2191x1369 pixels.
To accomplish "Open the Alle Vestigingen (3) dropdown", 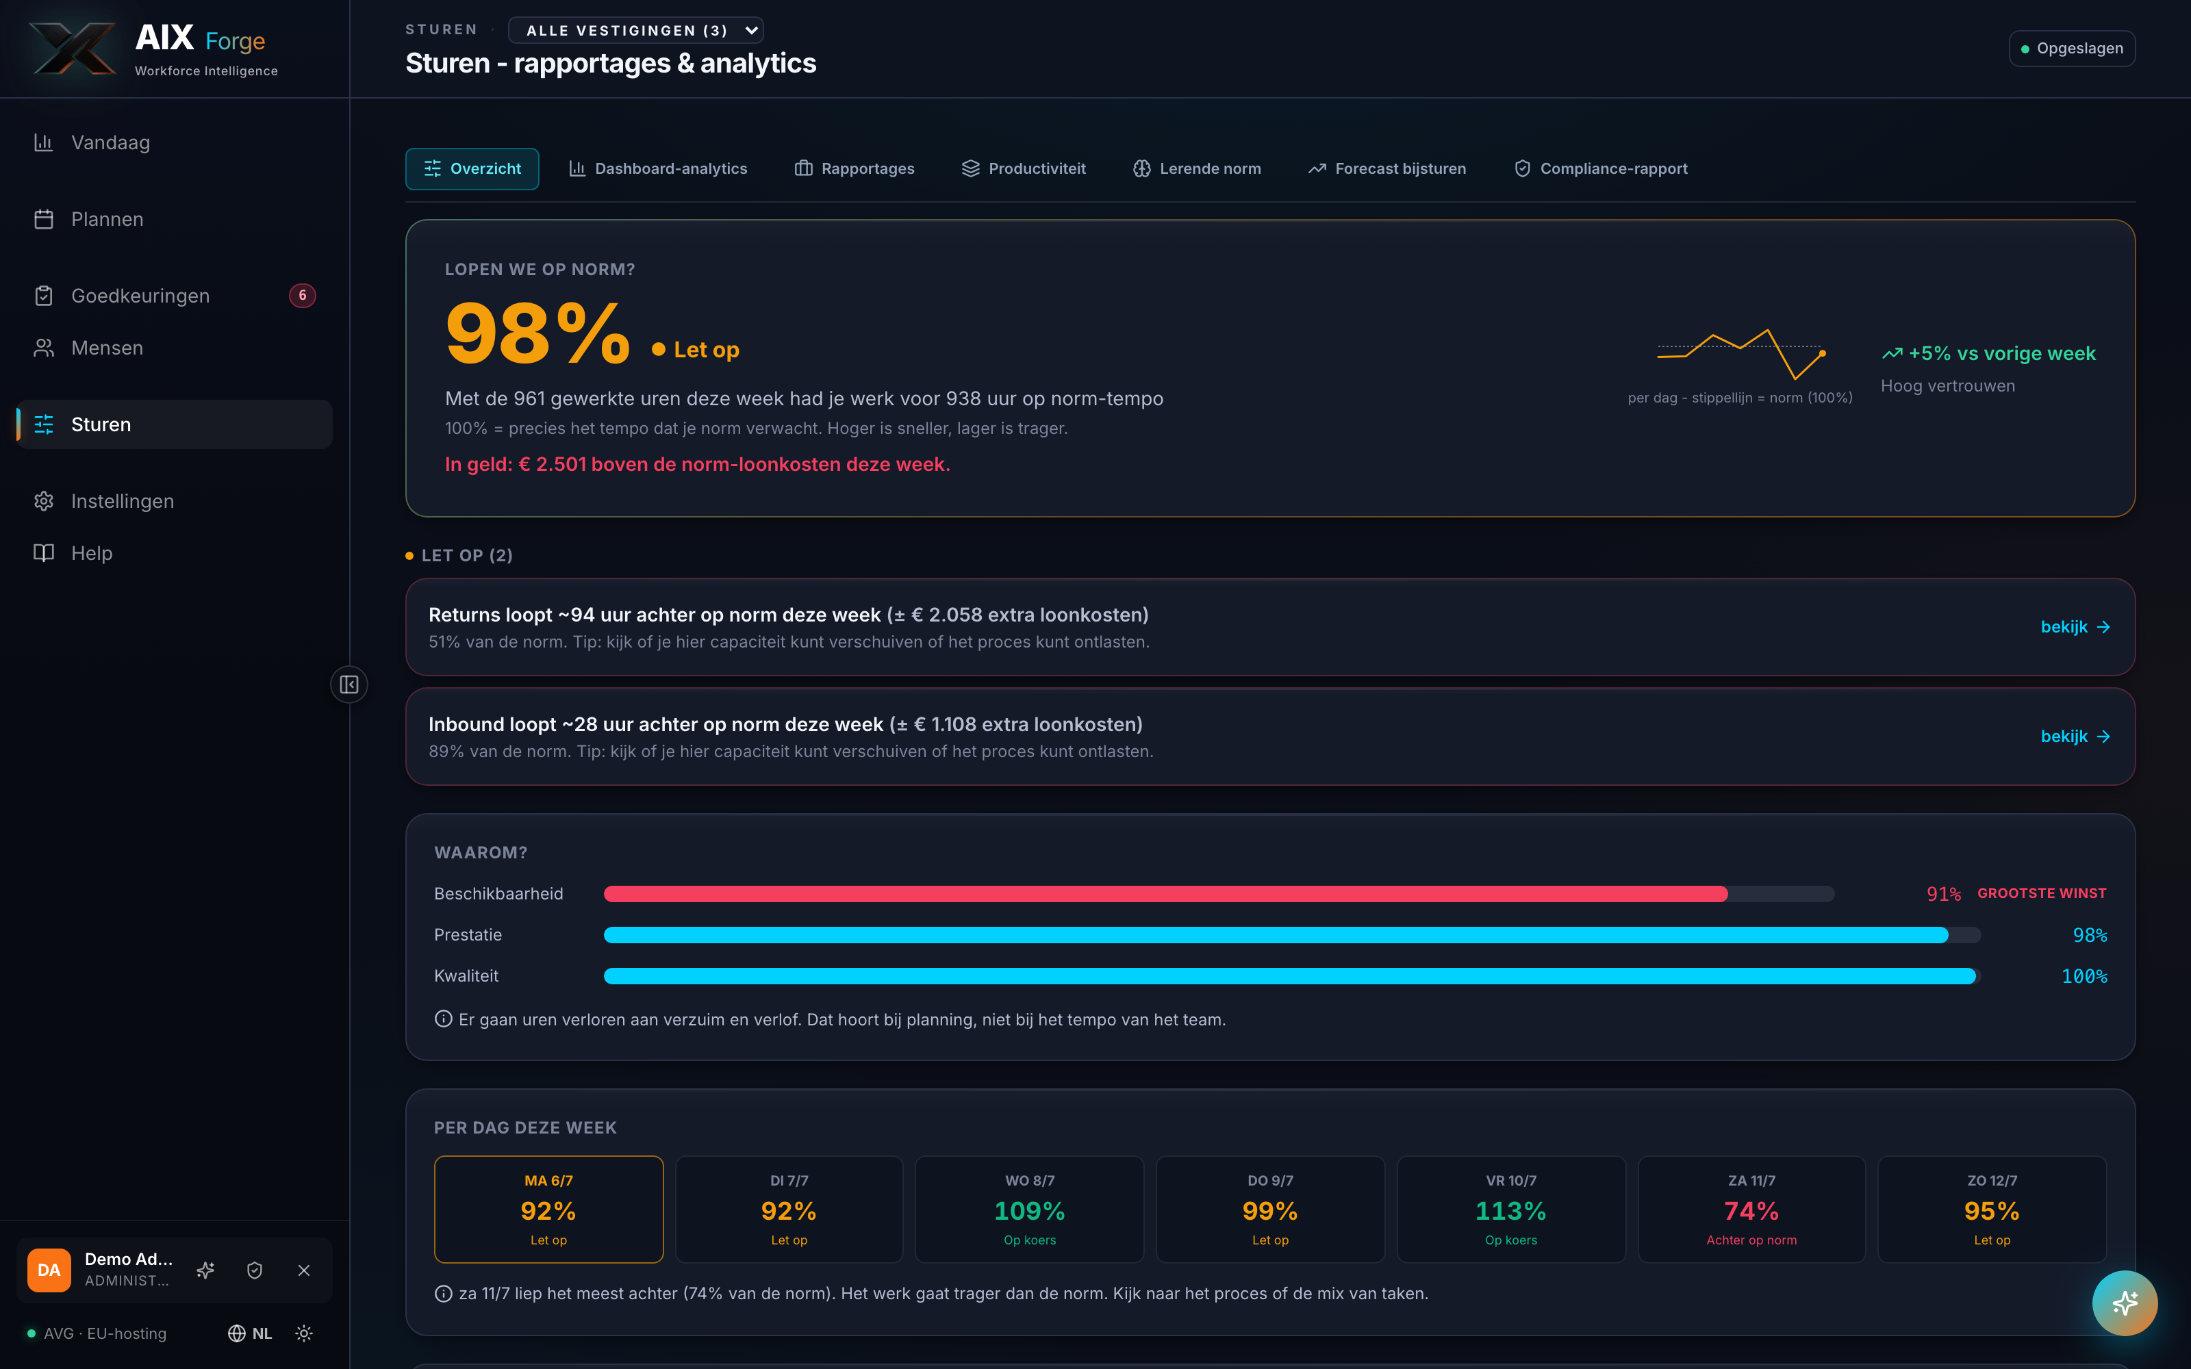I will pos(635,30).
